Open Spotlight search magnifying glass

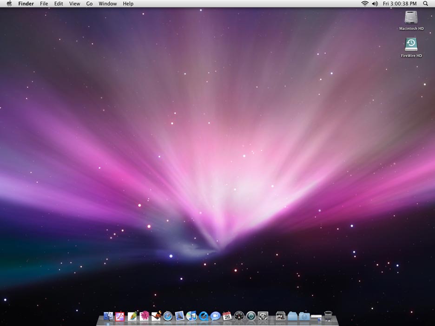coord(426,4)
